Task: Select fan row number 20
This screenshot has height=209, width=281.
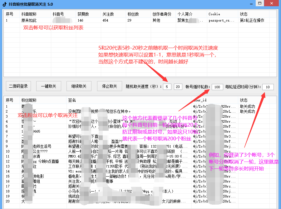Action: (140, 201)
